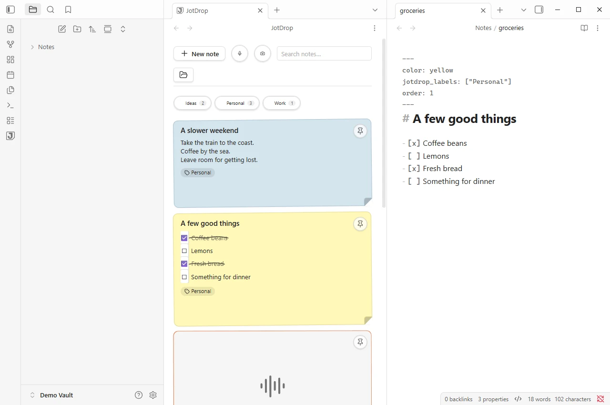Screen dimensions: 610x405
Task: Create a new folder in file explorer
Action: (x=77, y=29)
